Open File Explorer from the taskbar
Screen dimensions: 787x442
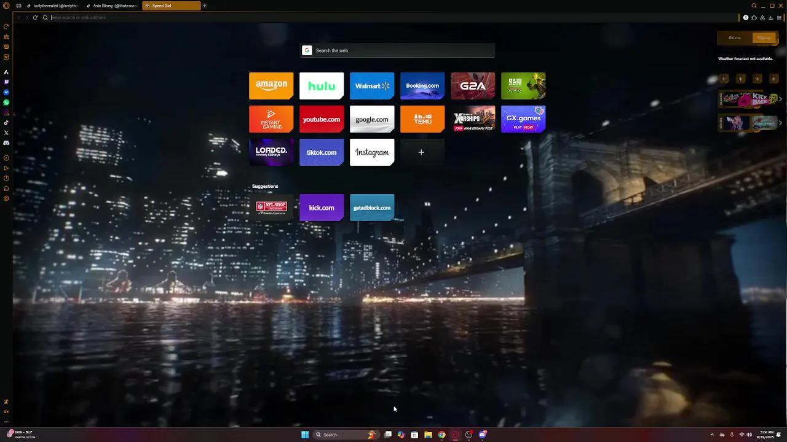(428, 435)
